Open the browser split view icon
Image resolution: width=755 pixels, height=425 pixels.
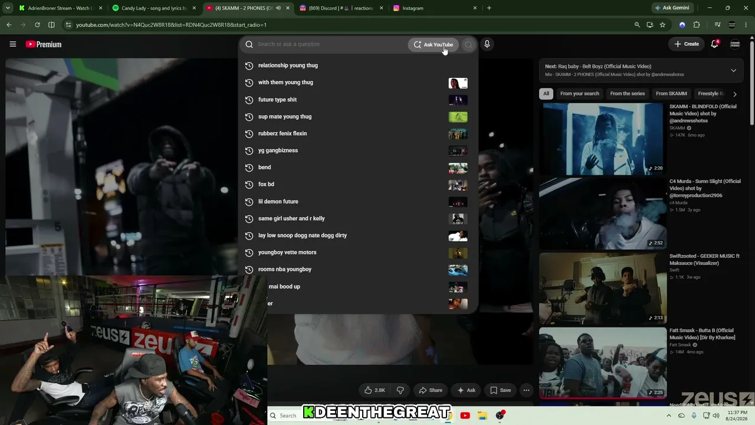[x=51, y=25]
